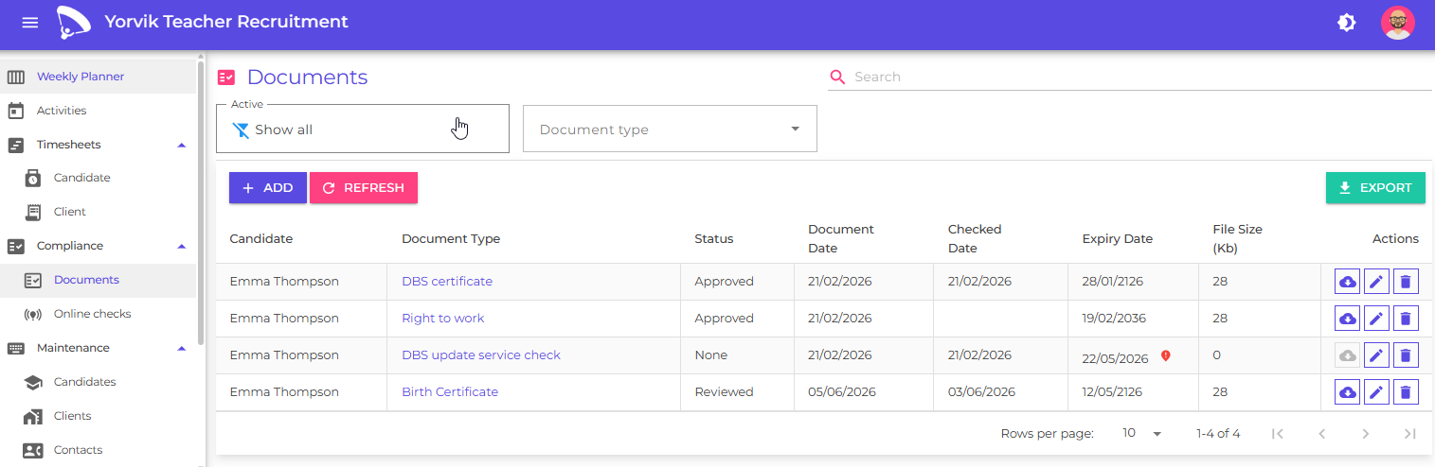Sort by Expiry Date column header
Image resolution: width=1435 pixels, height=467 pixels.
coord(1118,239)
